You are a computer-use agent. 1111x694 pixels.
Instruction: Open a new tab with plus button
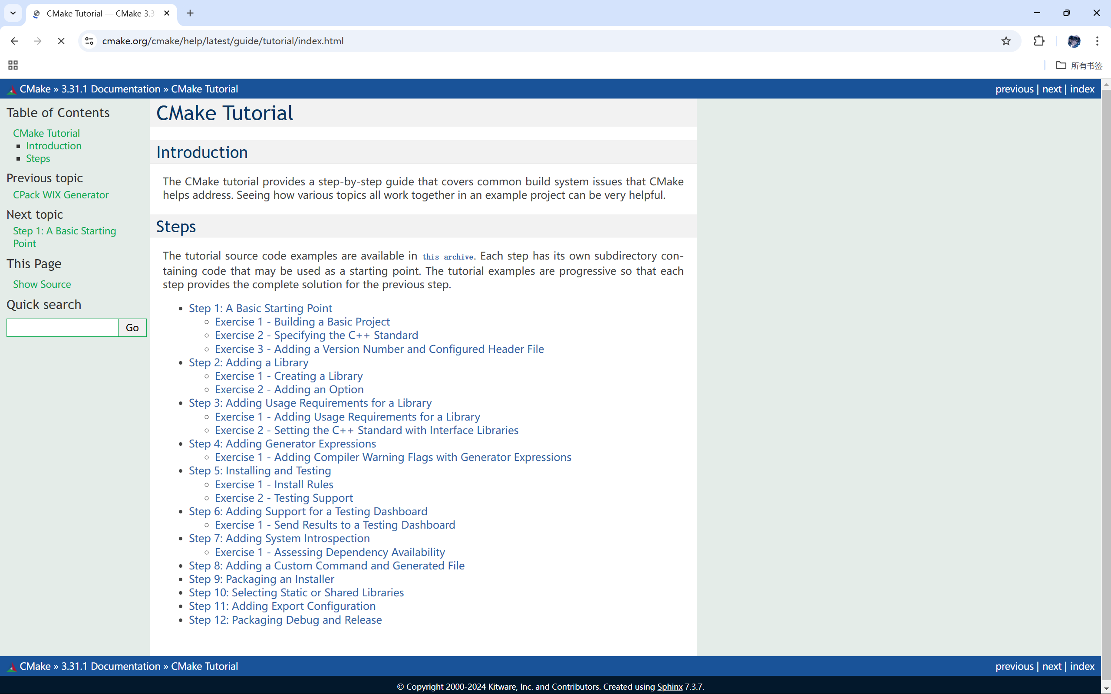click(x=190, y=13)
